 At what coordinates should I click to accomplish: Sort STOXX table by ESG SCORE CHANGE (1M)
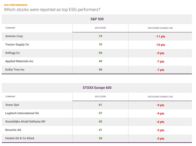pos(160,97)
